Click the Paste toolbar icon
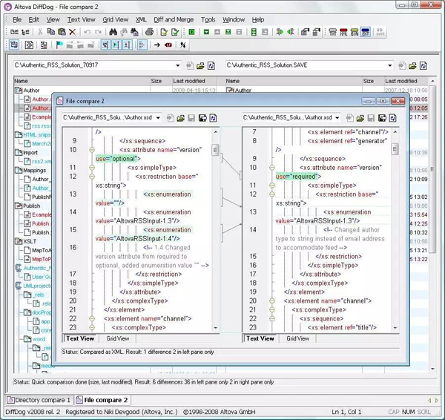Image resolution: width=445 pixels, height=420 pixels. 62,32
